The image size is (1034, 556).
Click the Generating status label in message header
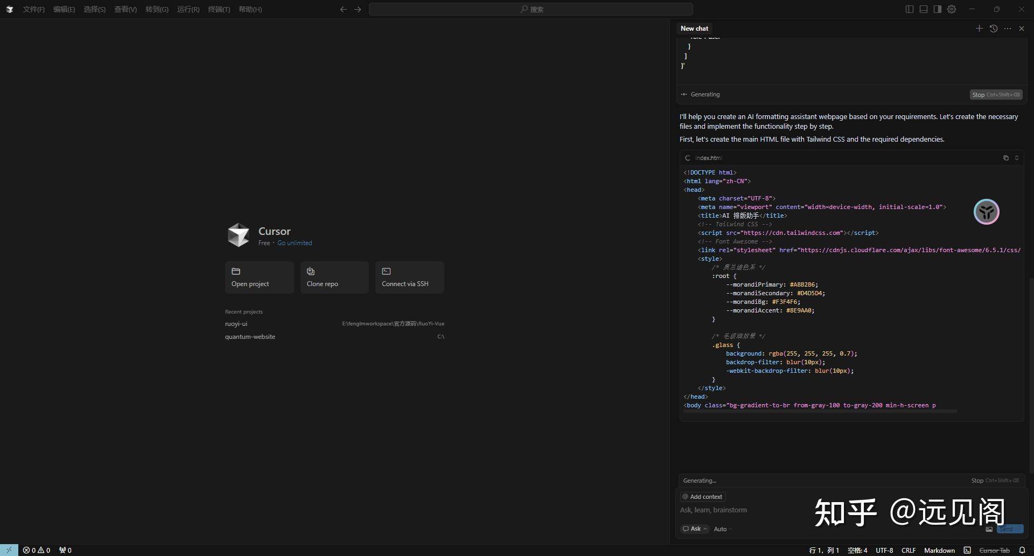coord(705,94)
